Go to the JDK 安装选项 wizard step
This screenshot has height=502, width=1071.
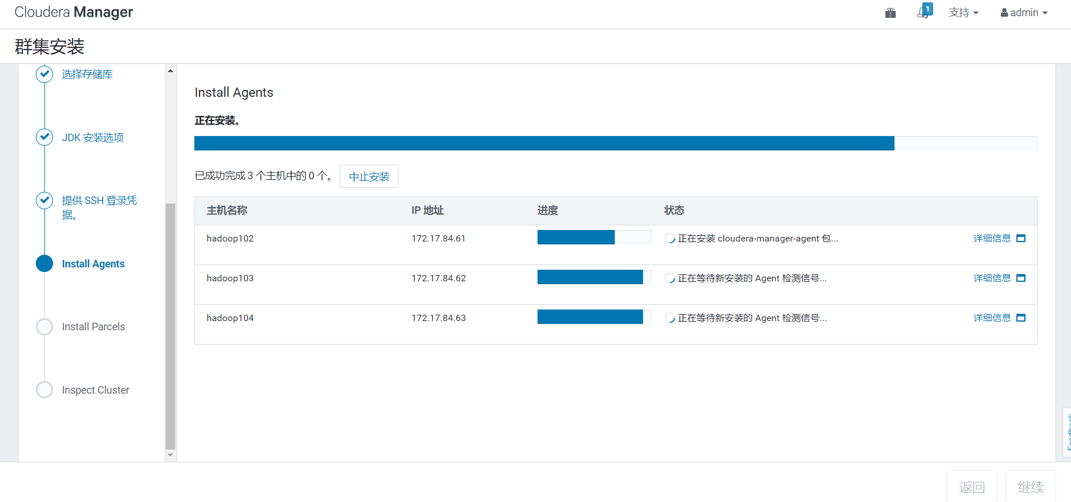[x=93, y=138]
